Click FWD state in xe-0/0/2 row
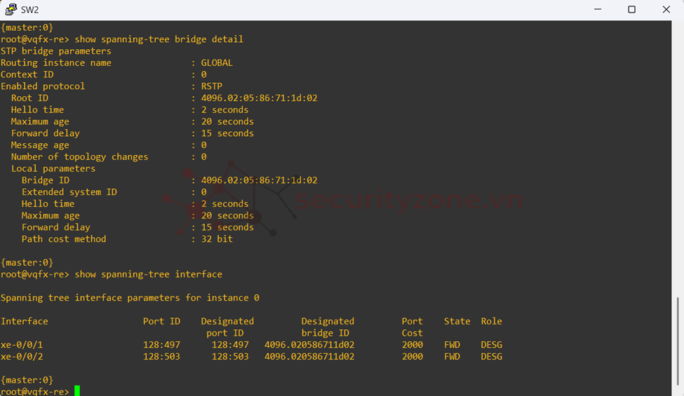Screen dimensions: 684x396 pos(452,357)
